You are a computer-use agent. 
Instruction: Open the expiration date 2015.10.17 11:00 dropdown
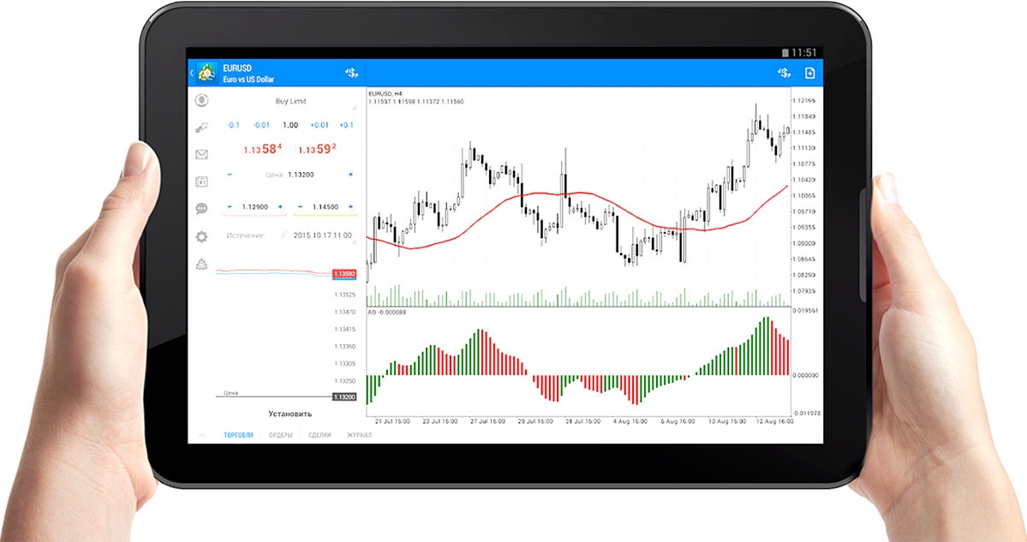323,235
